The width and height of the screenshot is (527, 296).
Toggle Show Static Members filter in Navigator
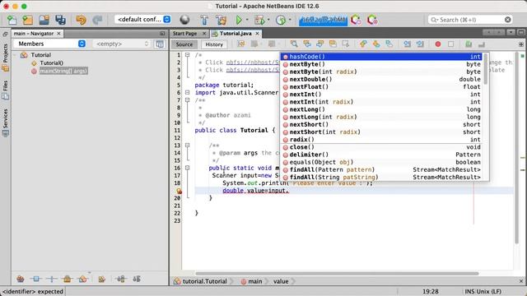[51, 279]
